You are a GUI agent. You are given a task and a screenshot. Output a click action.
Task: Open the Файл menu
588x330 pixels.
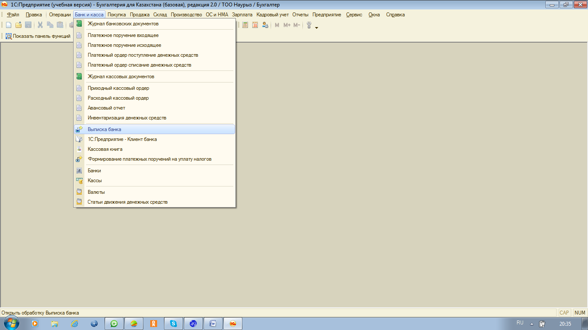click(13, 15)
